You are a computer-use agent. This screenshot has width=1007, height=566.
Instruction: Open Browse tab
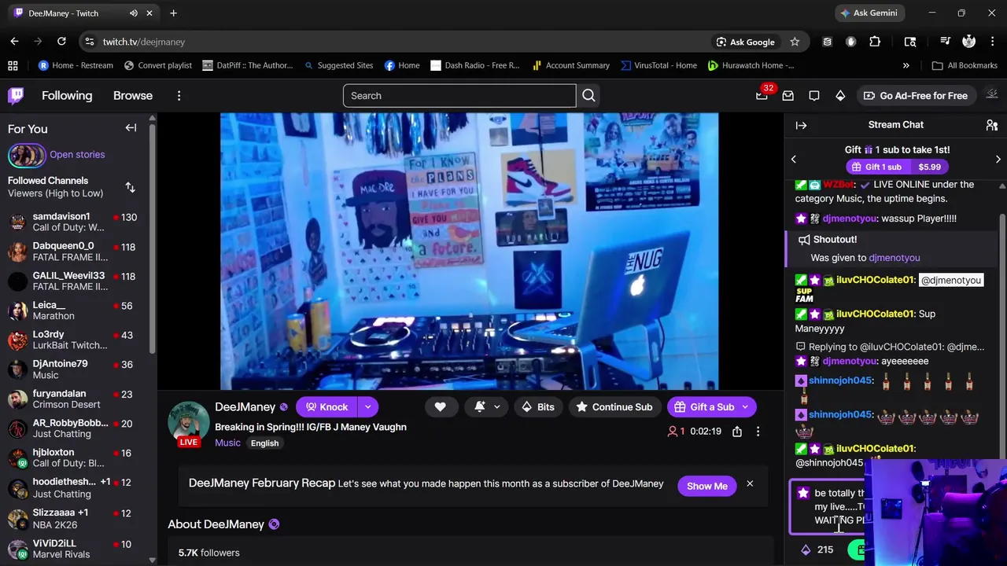point(133,96)
